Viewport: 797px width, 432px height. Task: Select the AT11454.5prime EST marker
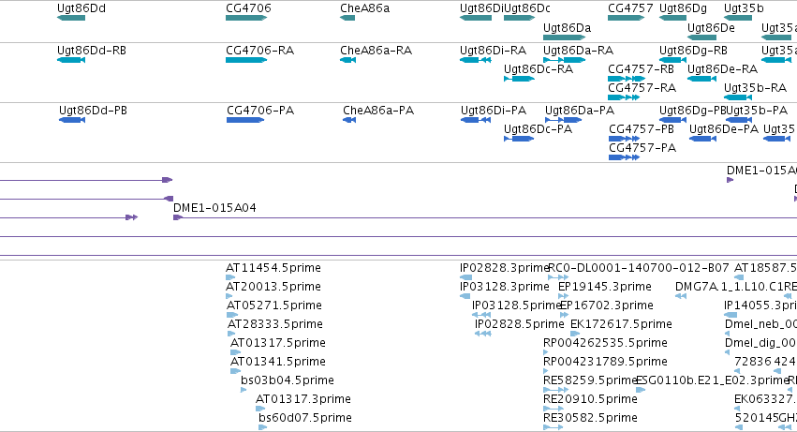click(x=230, y=277)
